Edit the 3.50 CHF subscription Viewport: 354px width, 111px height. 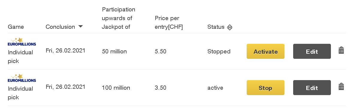coord(312,88)
